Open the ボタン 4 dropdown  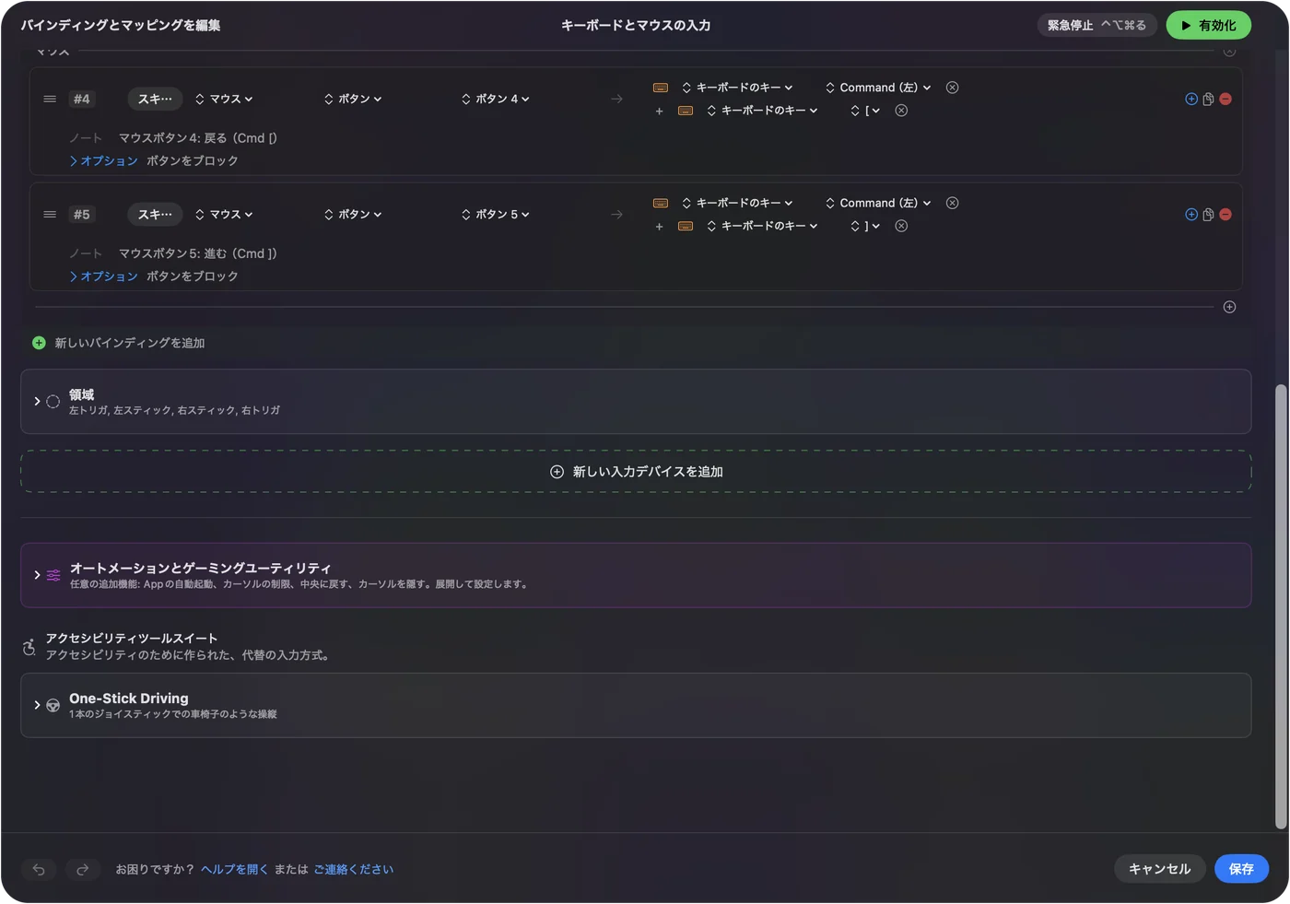pyautogui.click(x=496, y=99)
